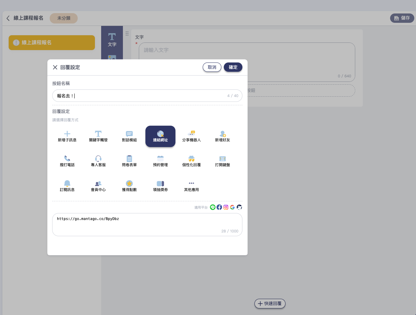Choose the 撥打電話 phone icon
416x315 pixels.
(x=67, y=159)
